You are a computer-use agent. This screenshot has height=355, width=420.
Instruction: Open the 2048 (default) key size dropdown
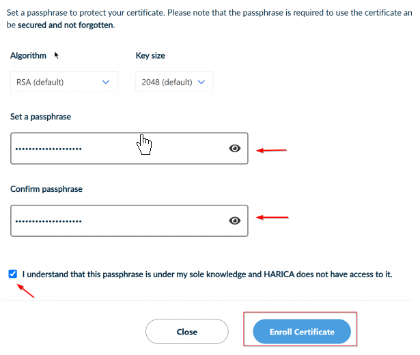click(x=173, y=82)
